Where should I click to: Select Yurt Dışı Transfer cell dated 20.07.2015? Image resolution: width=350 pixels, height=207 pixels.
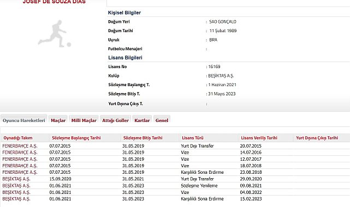197,146
